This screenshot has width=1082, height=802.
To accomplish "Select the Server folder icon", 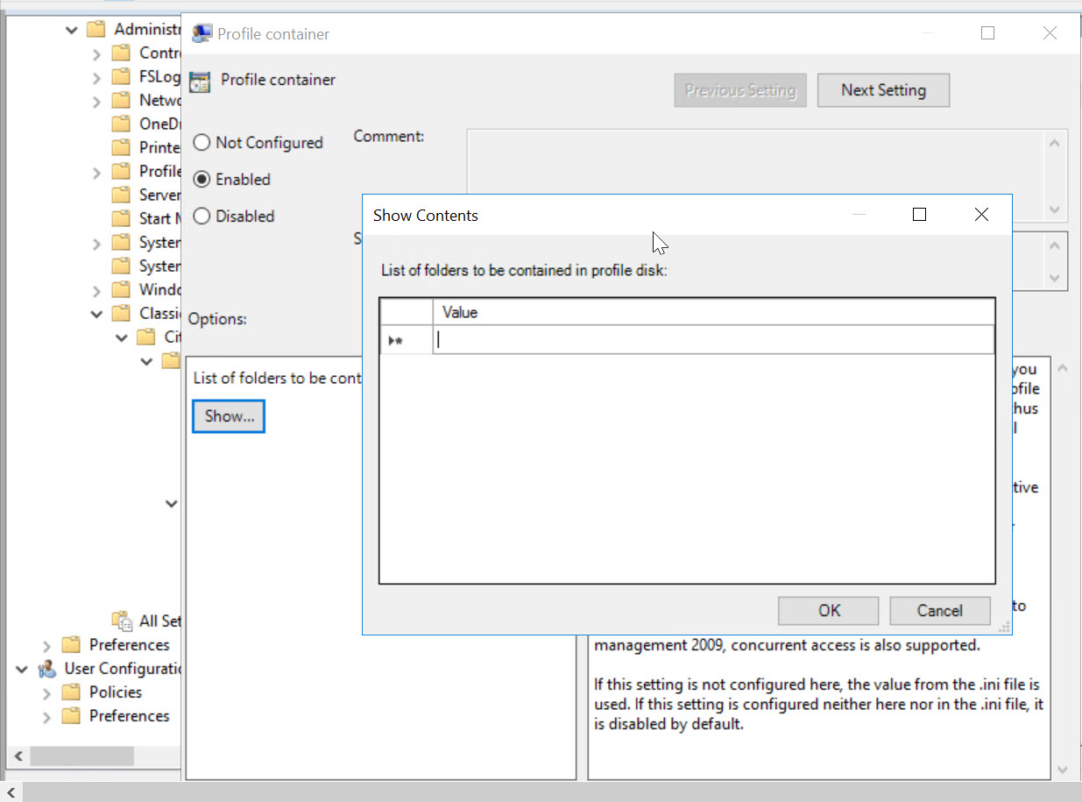I will click(x=122, y=195).
